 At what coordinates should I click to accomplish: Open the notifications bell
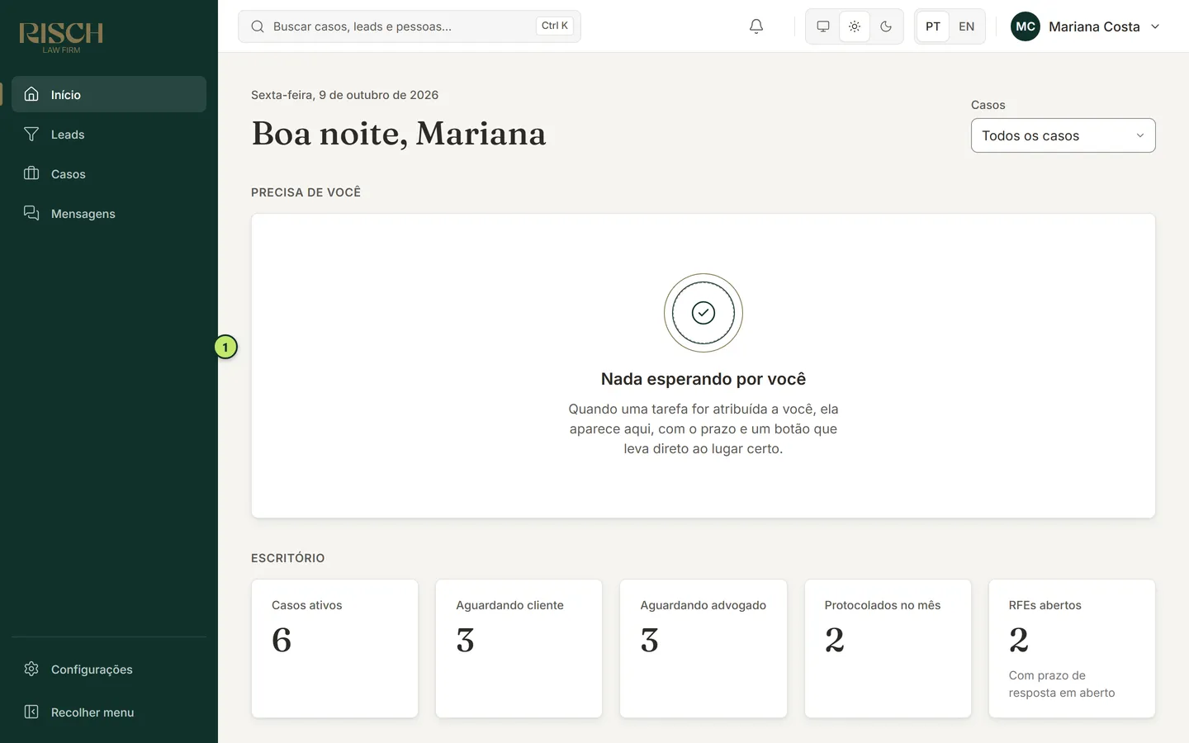756,26
